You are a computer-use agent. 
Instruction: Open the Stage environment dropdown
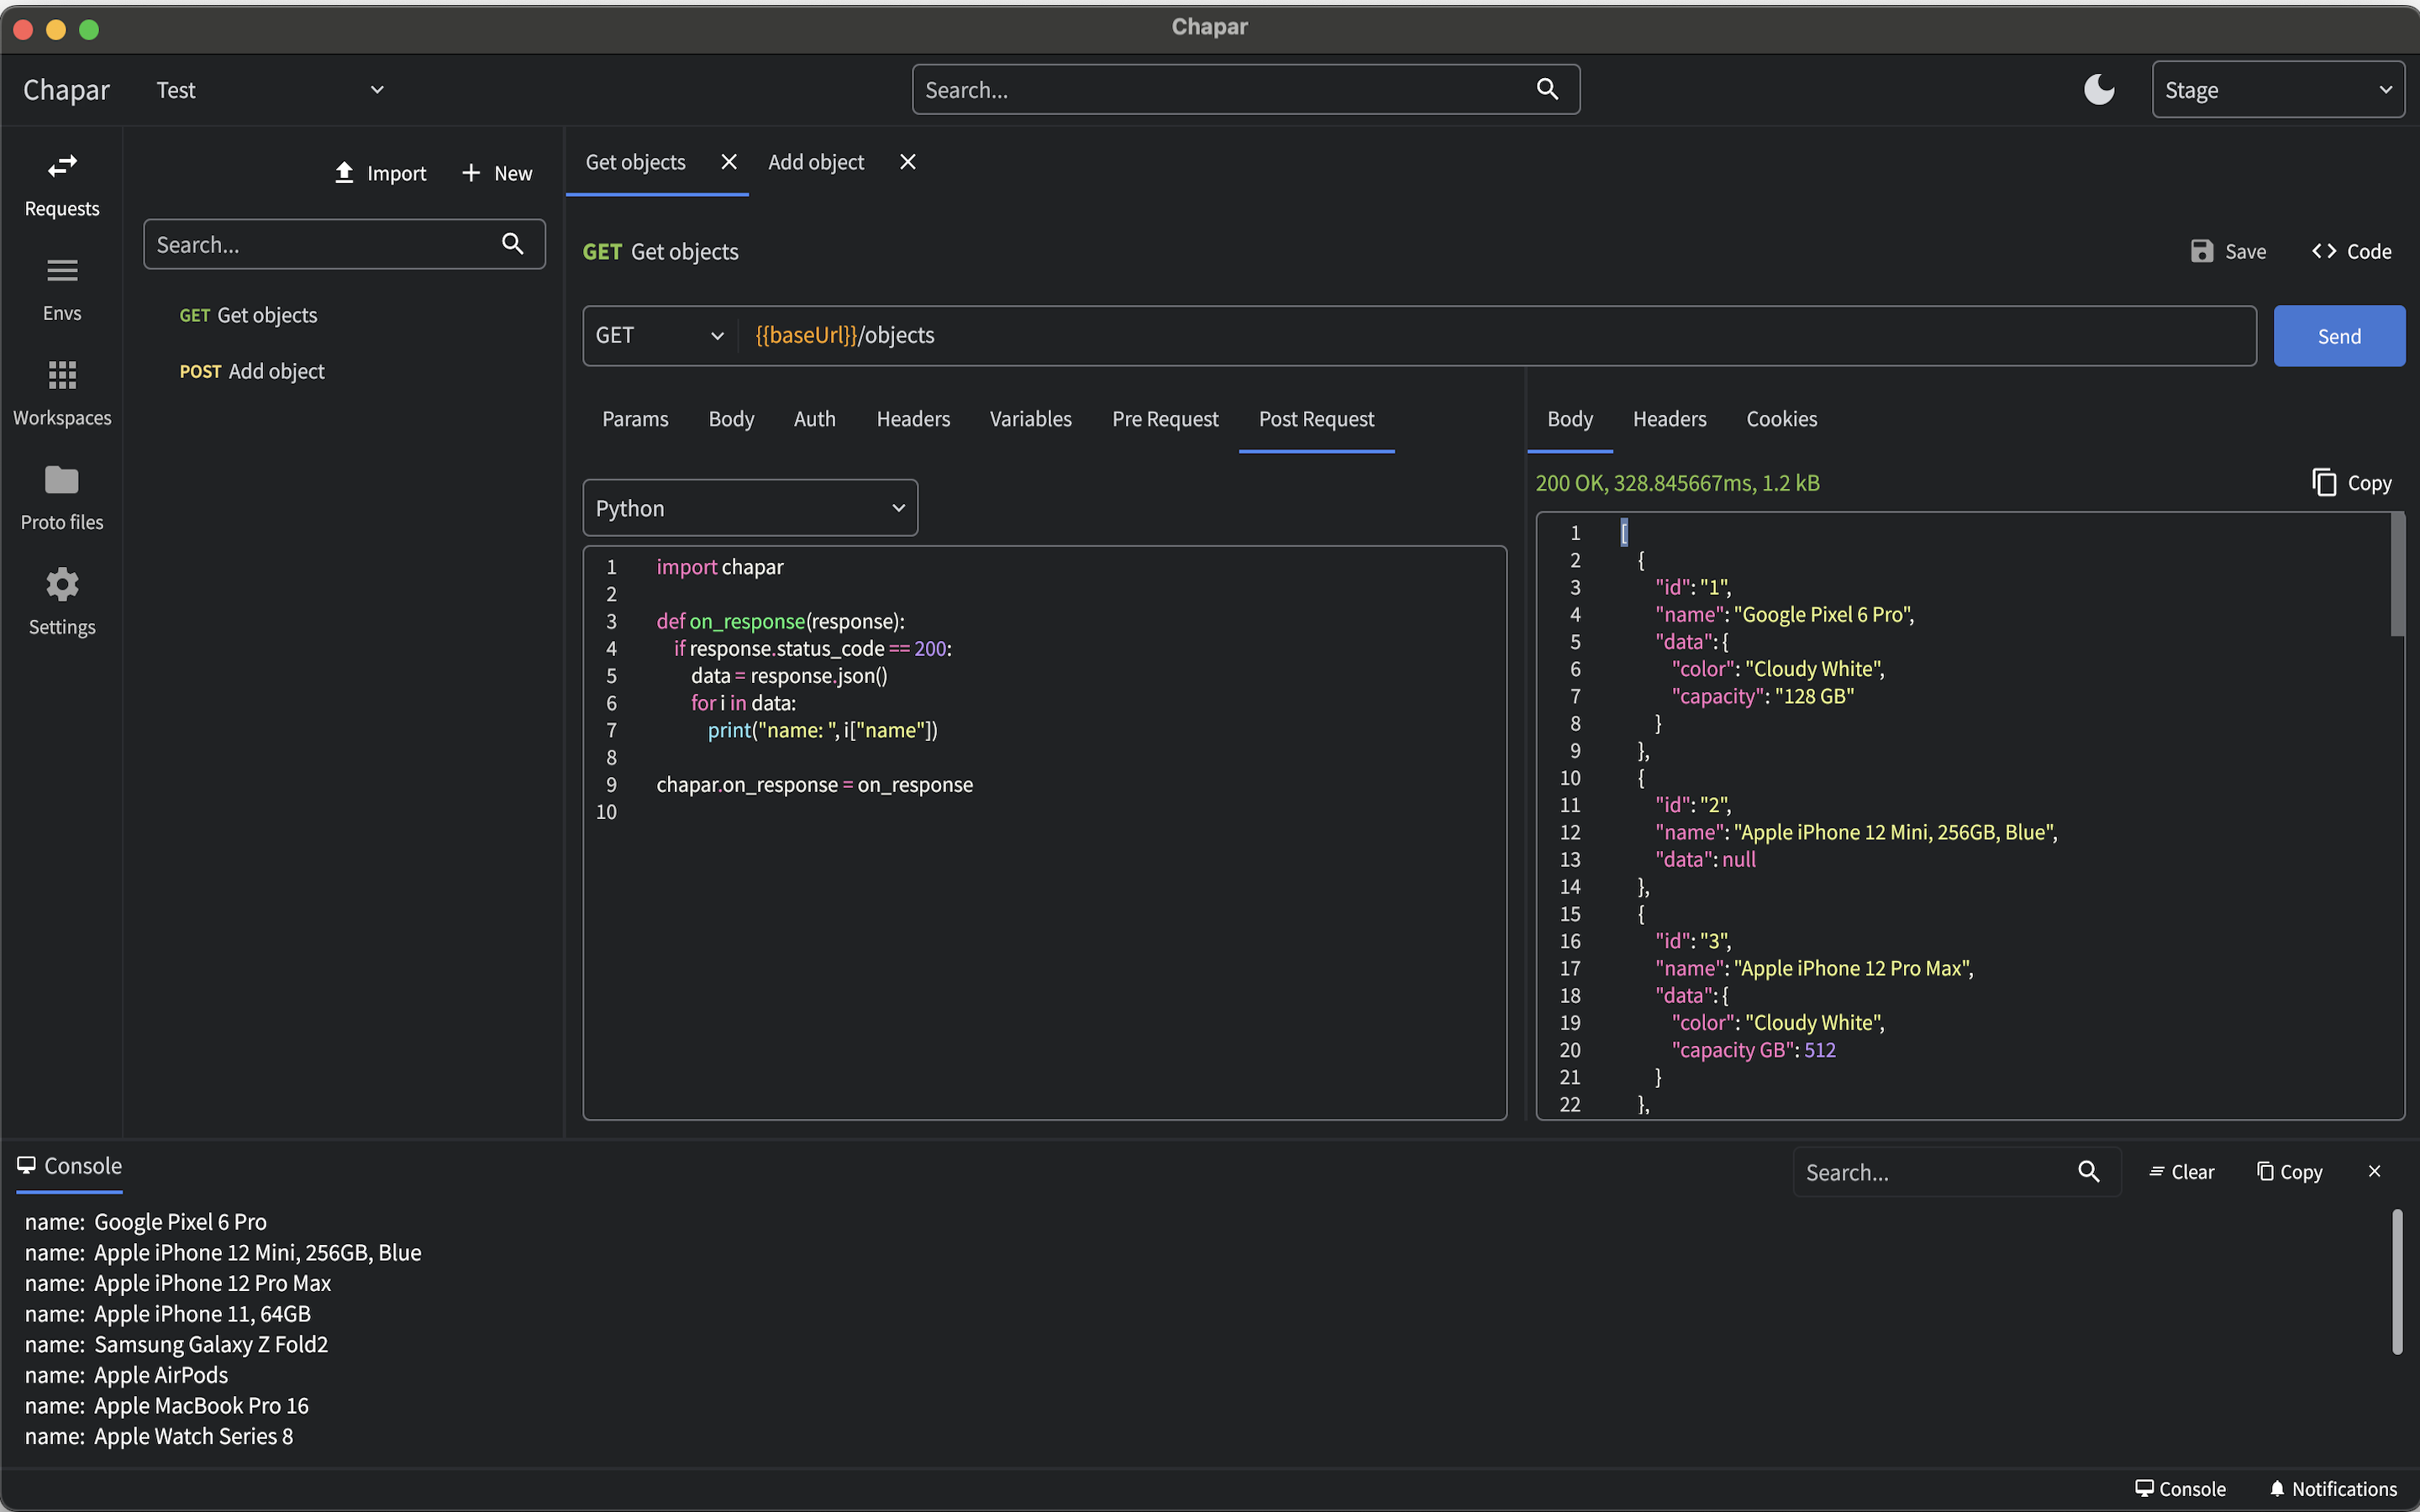pos(2278,89)
